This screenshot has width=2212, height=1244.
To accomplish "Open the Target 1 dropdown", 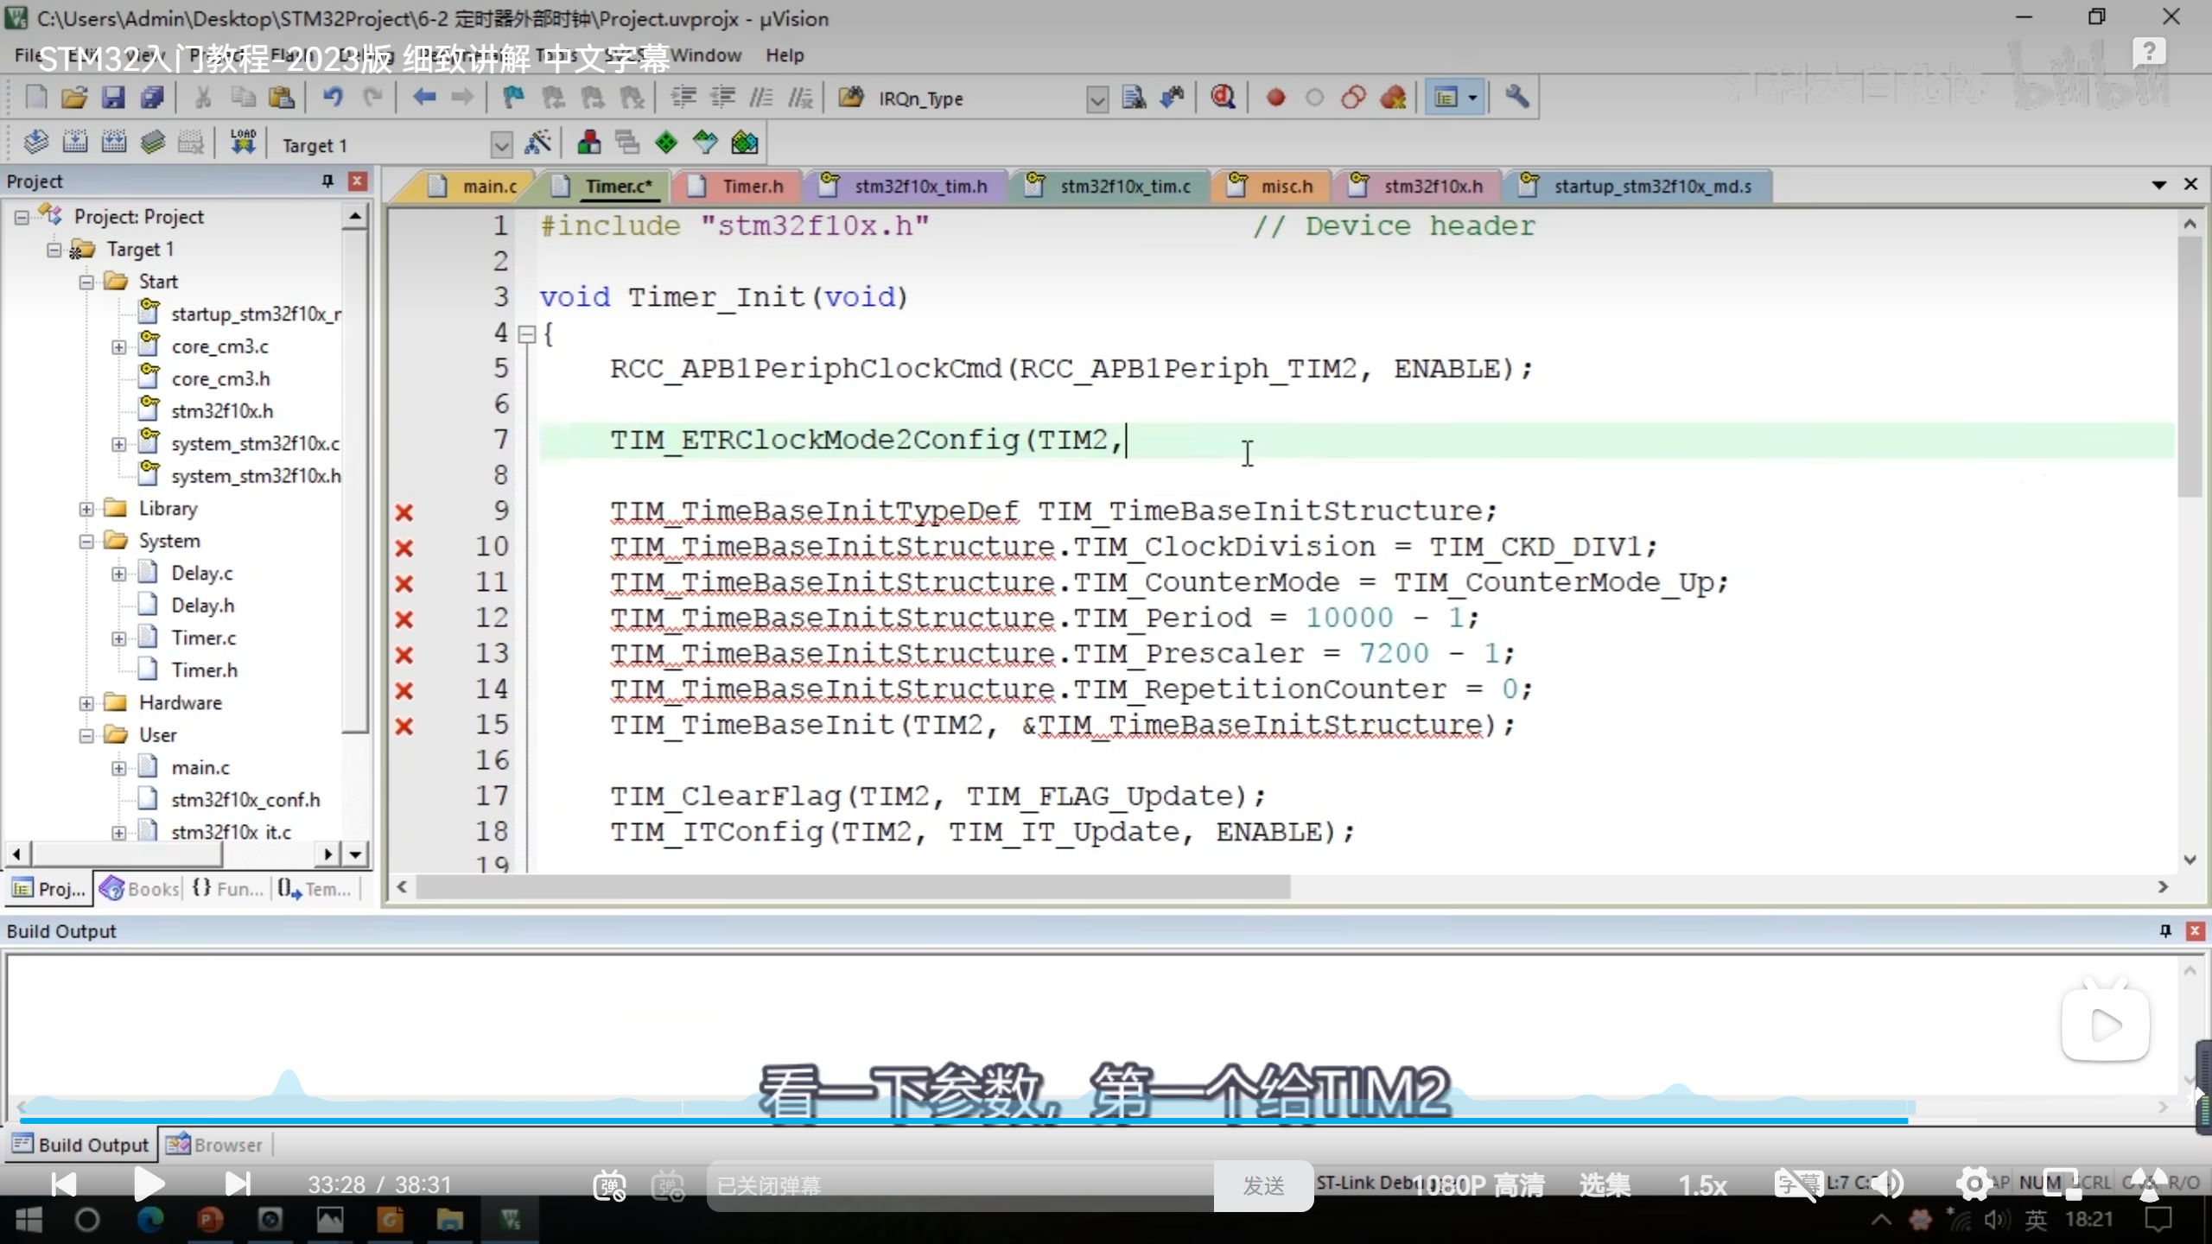I will 501,144.
